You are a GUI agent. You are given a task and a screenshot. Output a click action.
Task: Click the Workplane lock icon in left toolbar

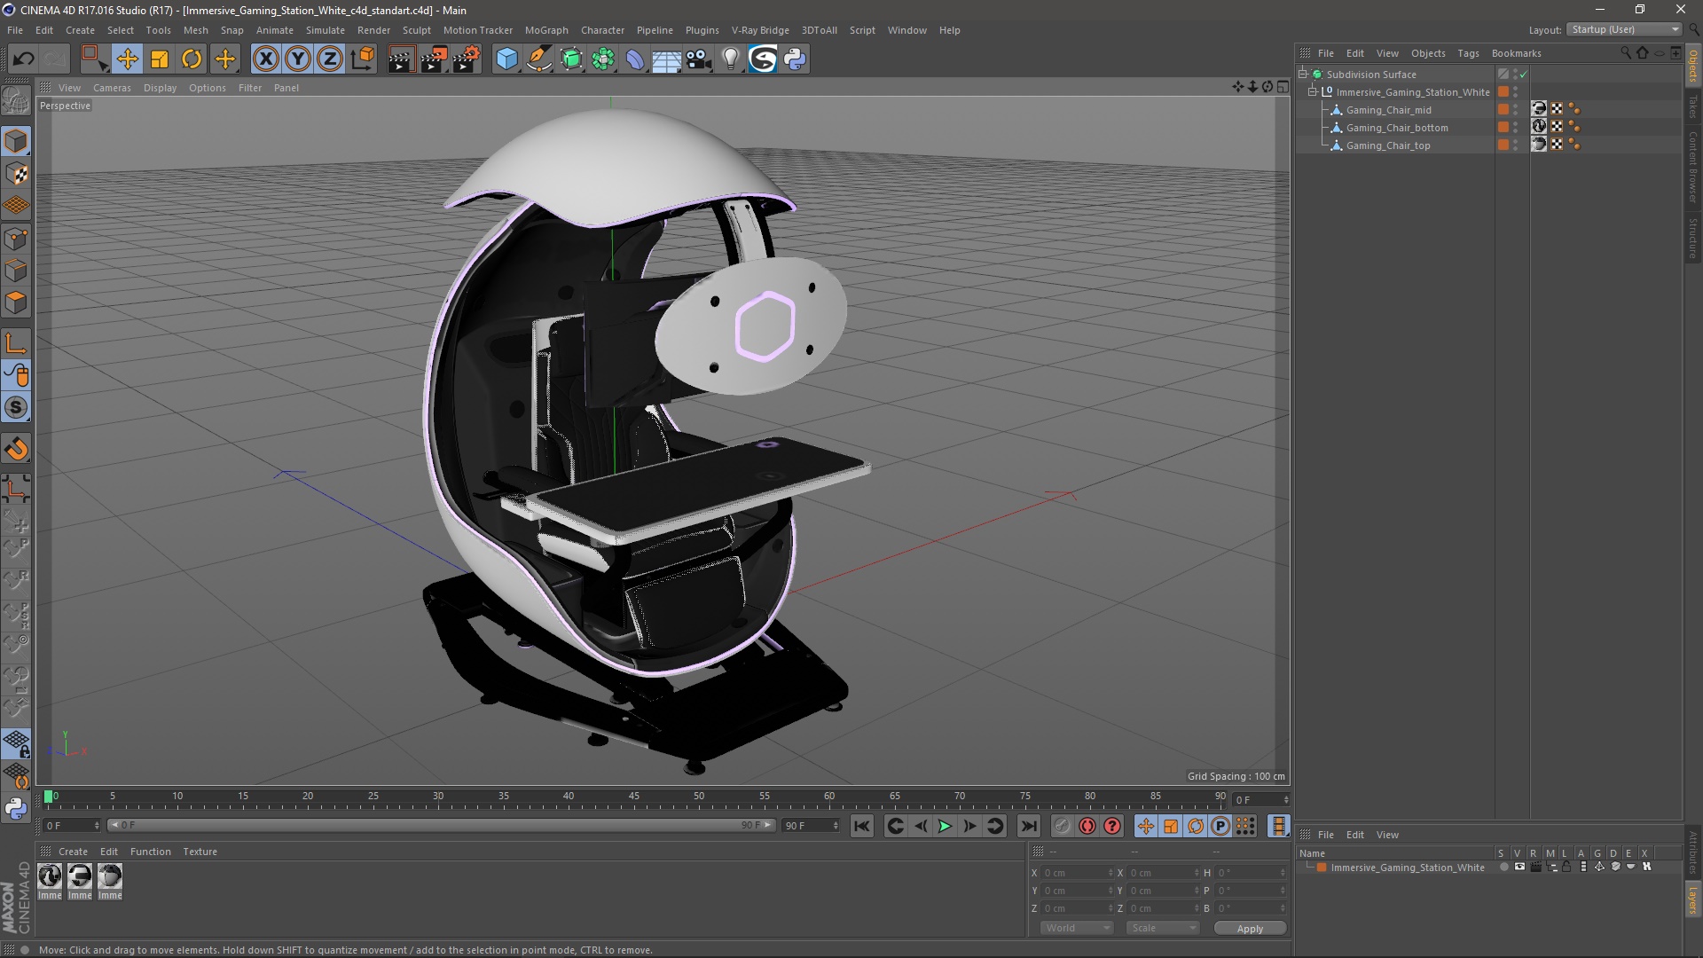(x=16, y=743)
